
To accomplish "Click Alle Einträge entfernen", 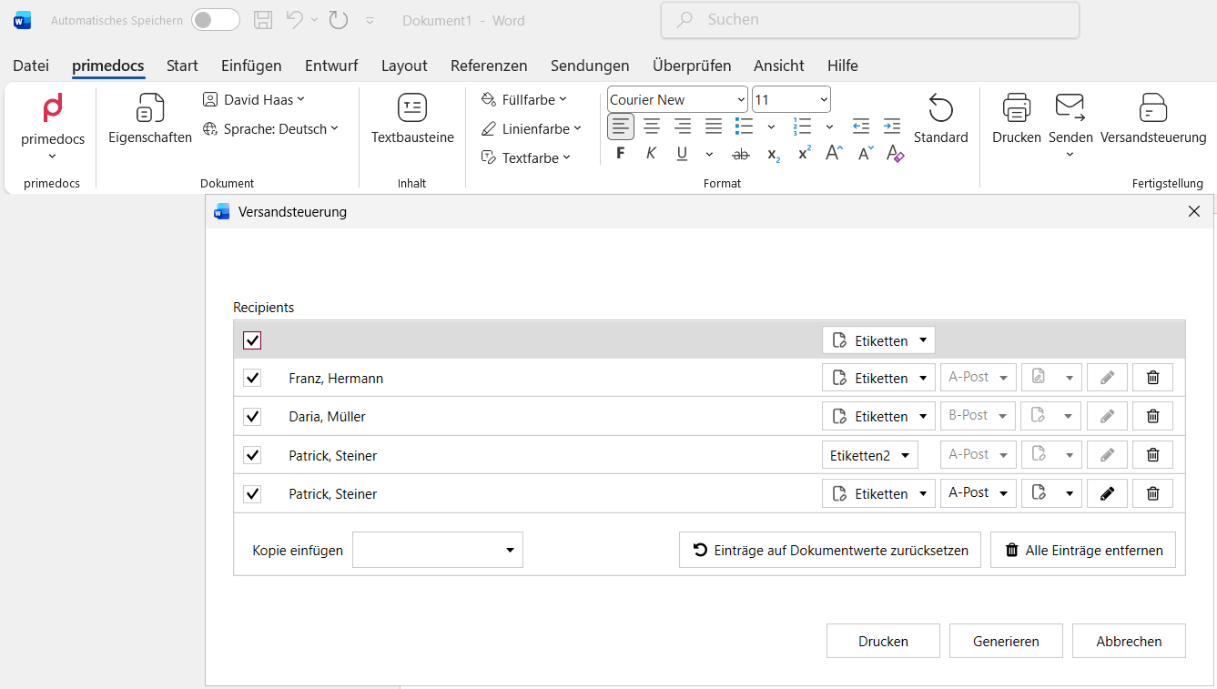I will point(1083,550).
